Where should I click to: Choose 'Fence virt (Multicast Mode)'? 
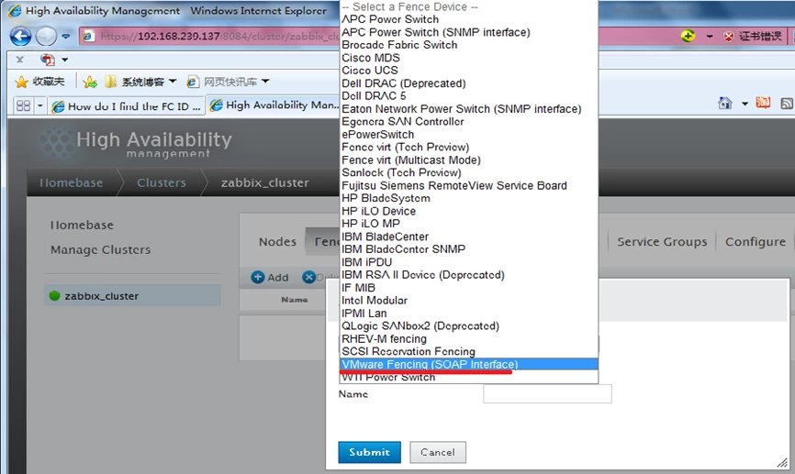pos(468,160)
